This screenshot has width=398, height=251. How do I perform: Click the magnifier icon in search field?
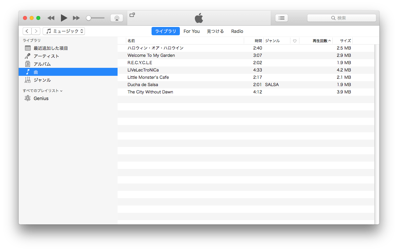tap(333, 18)
